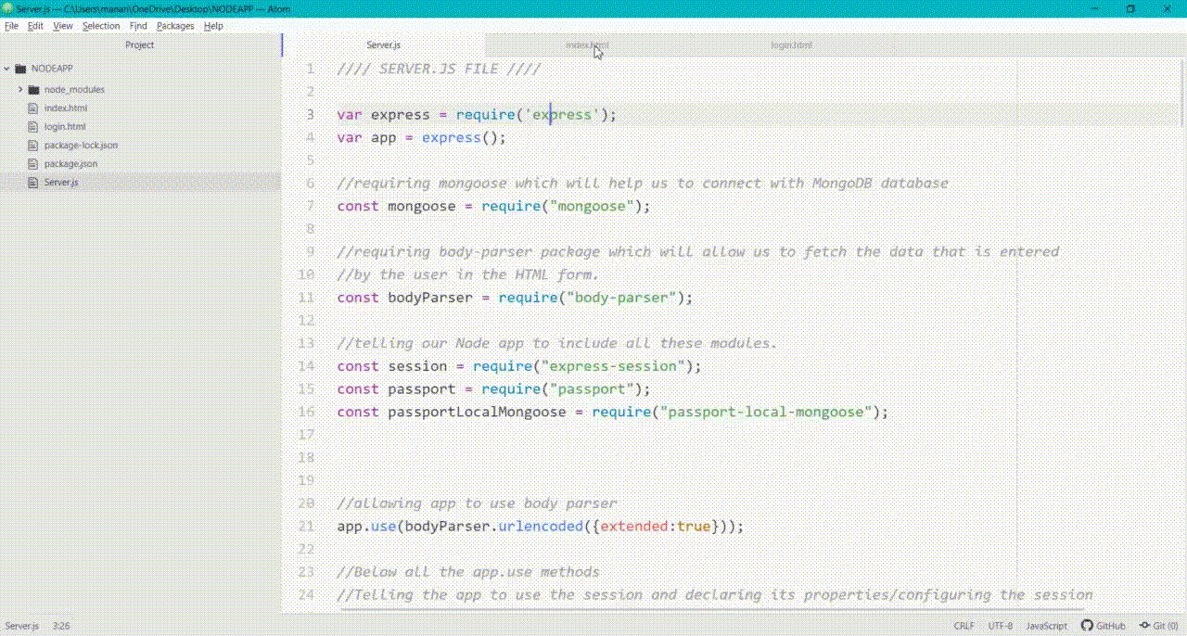Open the Git (0) panel from status bar
Viewport: 1187px width, 636px height.
[x=1158, y=626]
